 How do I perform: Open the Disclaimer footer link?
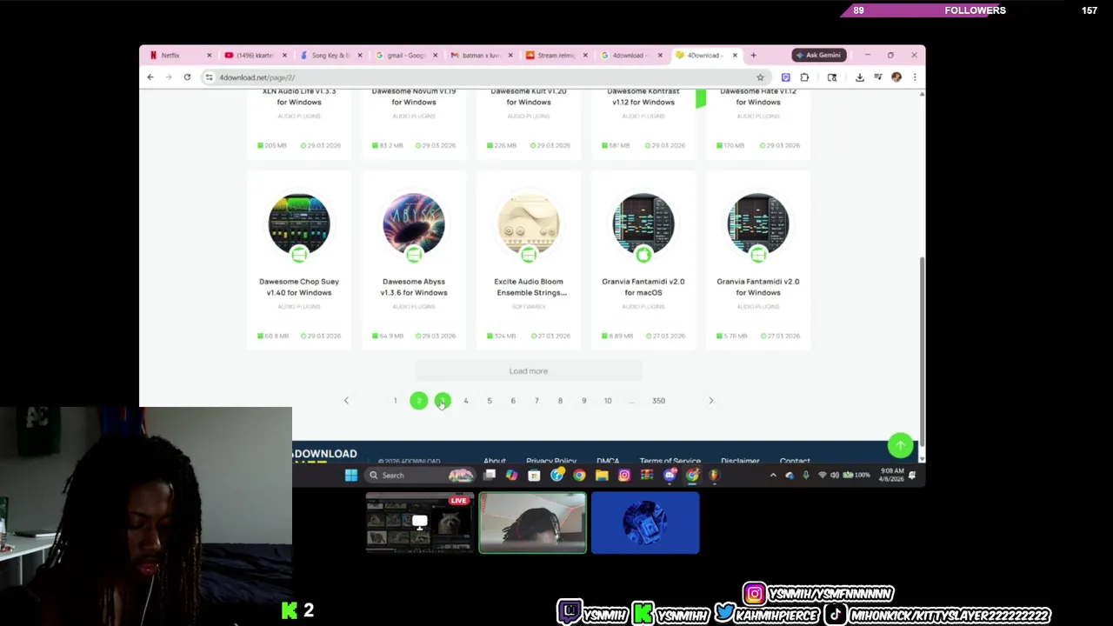741,461
